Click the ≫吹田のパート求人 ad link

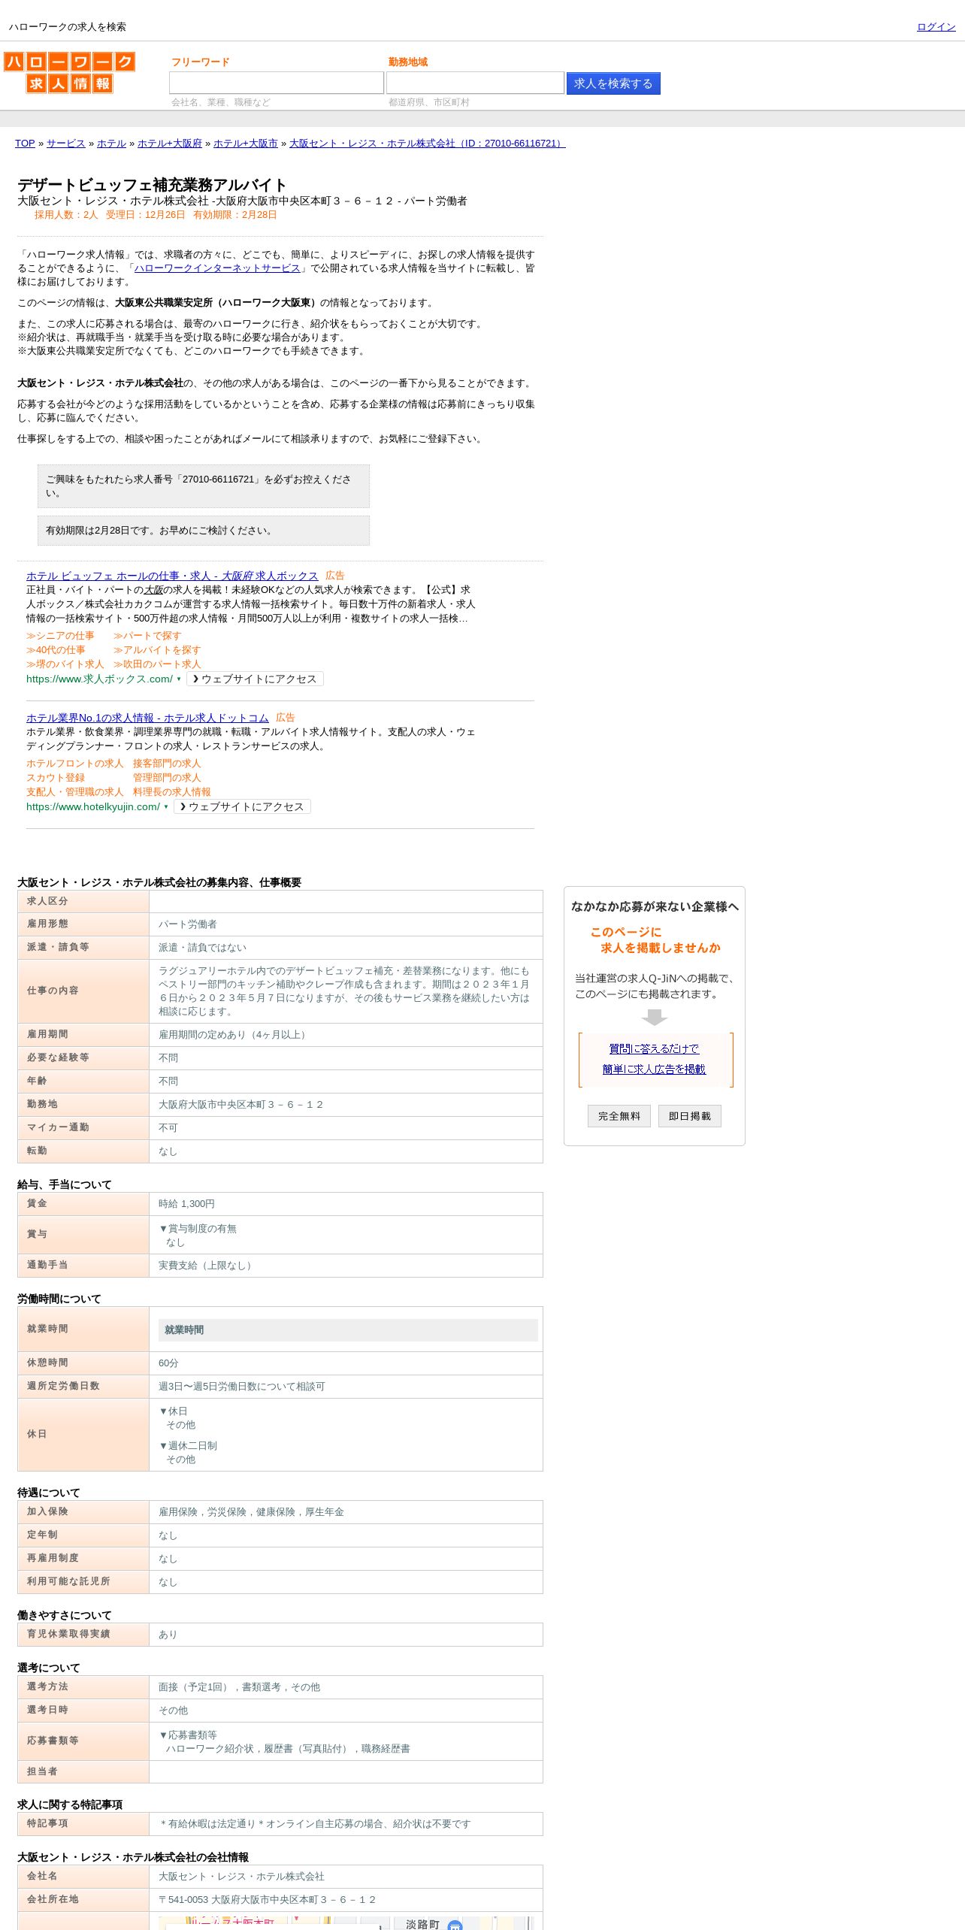tap(157, 664)
